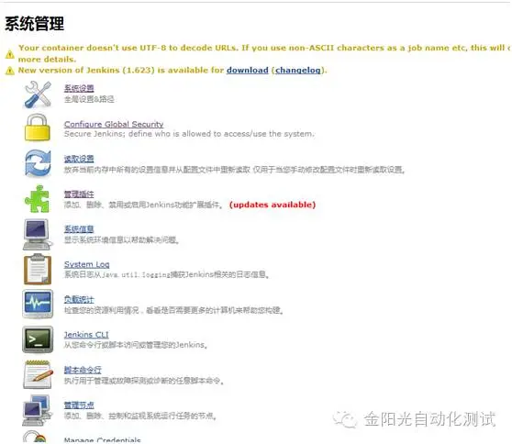
Task: Open the 脚本命令行 link
Action: tap(83, 370)
